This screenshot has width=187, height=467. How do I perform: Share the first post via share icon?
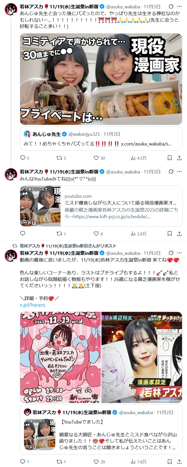point(179,158)
